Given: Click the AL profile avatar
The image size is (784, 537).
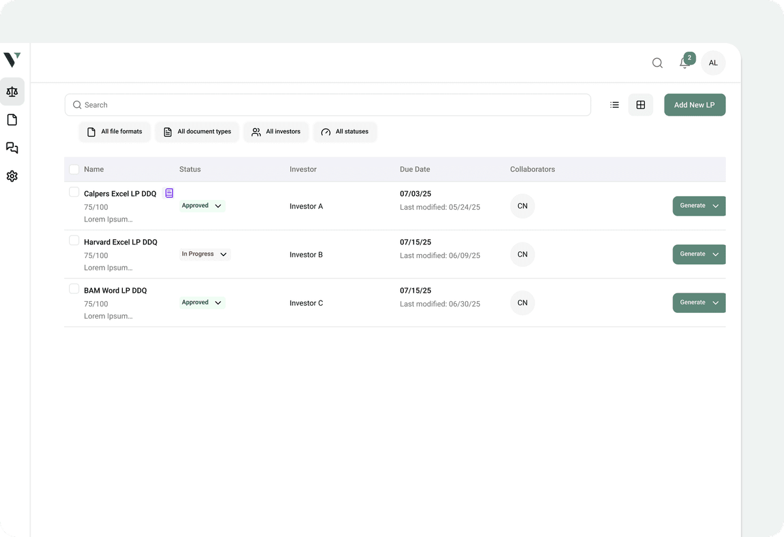Looking at the screenshot, I should (x=713, y=63).
